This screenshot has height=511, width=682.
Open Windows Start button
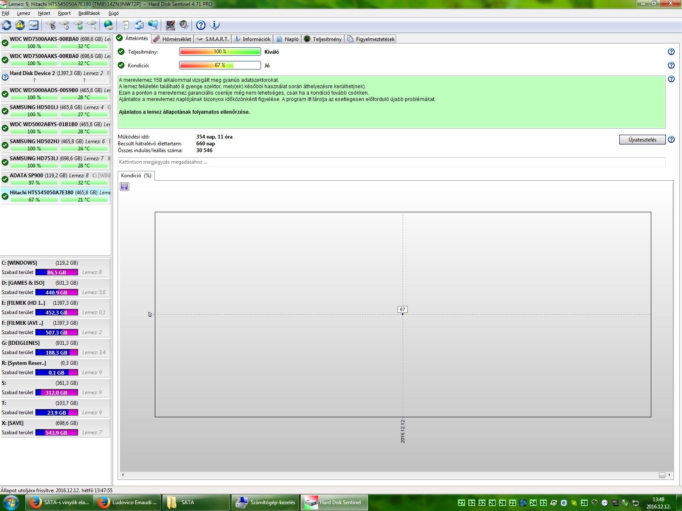point(11,502)
